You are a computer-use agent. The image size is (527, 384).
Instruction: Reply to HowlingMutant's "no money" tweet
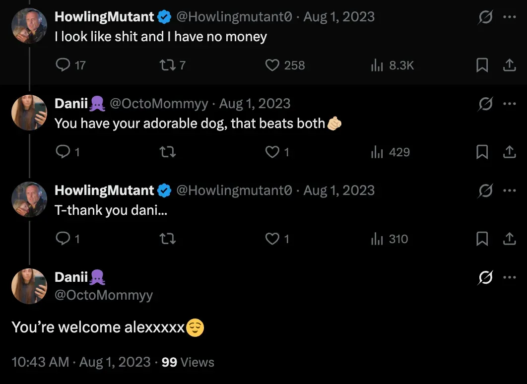(x=63, y=65)
